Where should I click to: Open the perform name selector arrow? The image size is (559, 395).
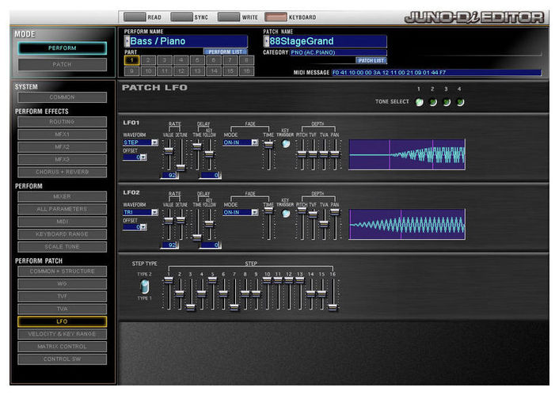point(127,41)
